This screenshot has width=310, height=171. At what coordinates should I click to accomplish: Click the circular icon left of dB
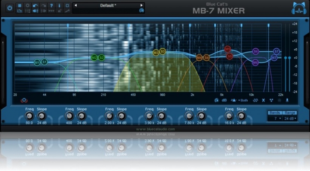point(217,100)
